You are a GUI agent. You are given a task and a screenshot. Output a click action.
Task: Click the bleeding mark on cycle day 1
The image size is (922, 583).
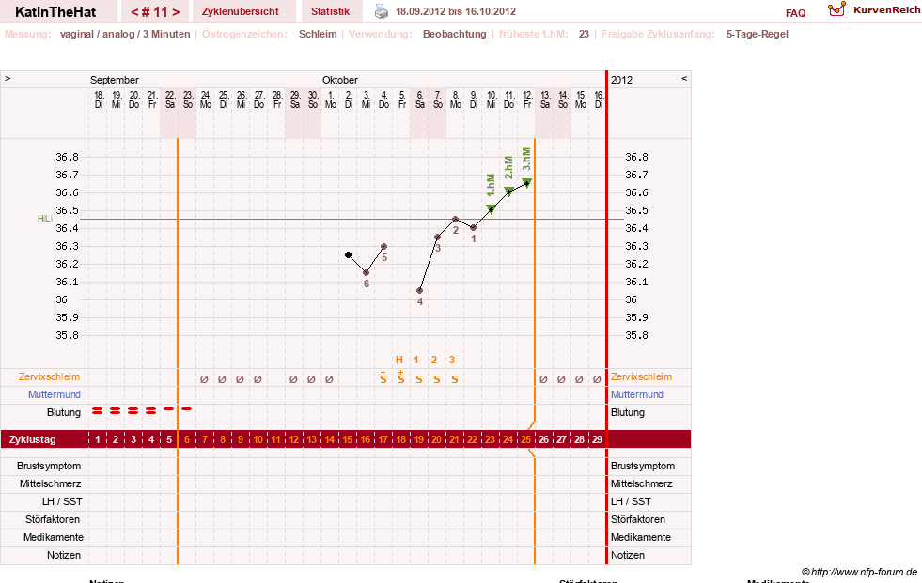98,411
